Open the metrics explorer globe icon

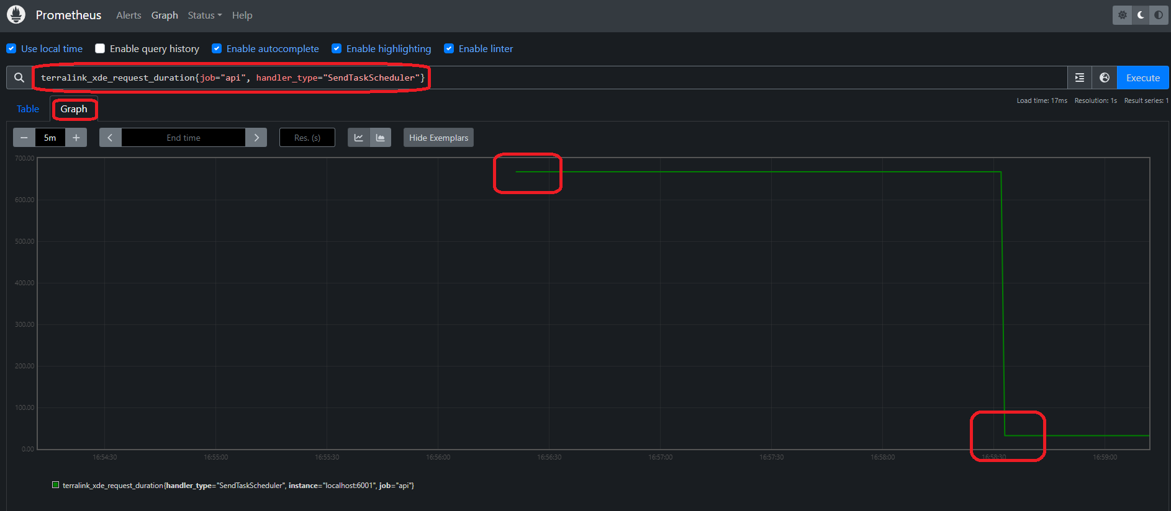tap(1105, 78)
